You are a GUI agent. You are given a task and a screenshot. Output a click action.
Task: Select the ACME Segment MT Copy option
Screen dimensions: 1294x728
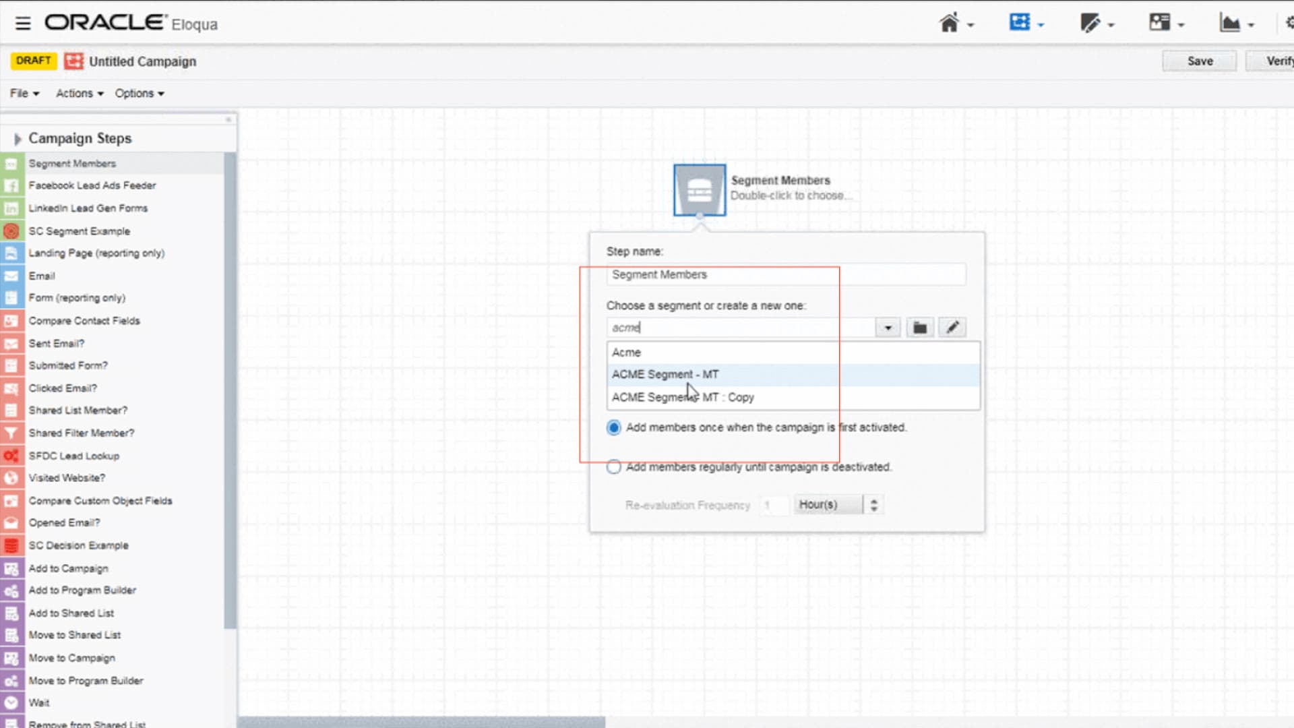[684, 397]
